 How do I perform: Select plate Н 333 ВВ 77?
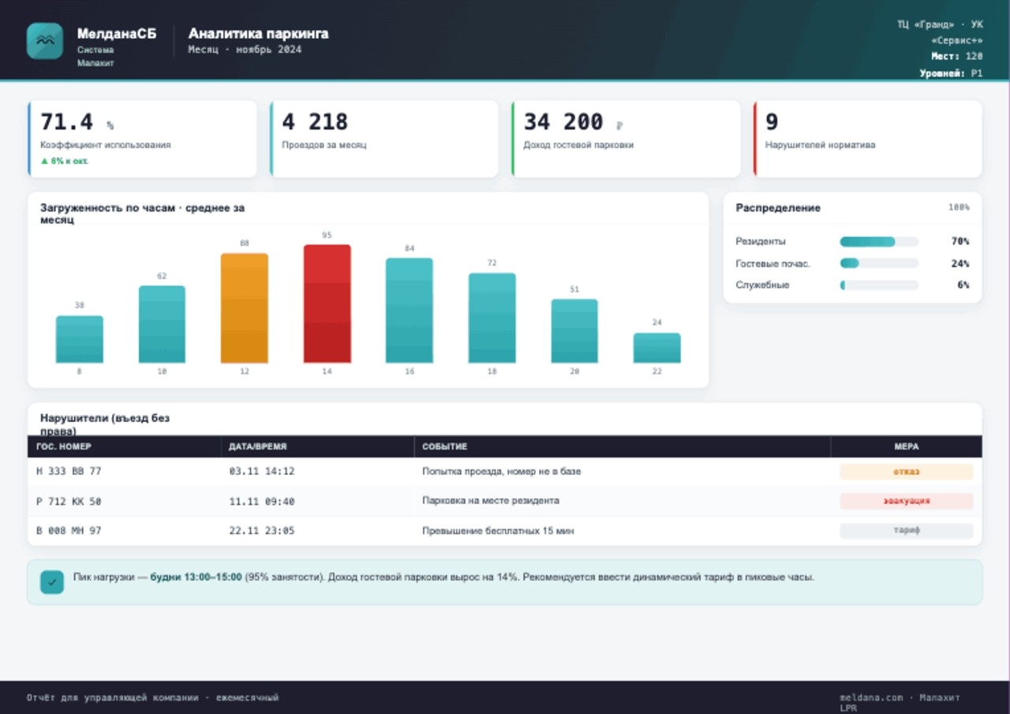click(x=69, y=472)
